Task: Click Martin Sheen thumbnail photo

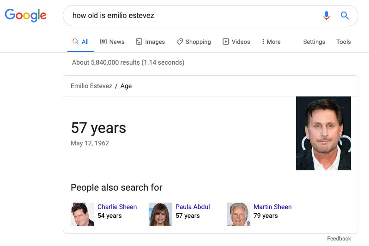Action: pyautogui.click(x=238, y=214)
